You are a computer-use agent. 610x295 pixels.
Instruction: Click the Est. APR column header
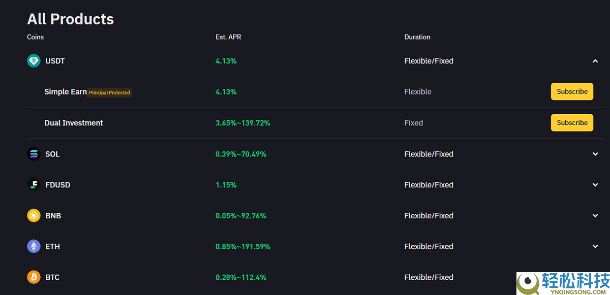[228, 37]
